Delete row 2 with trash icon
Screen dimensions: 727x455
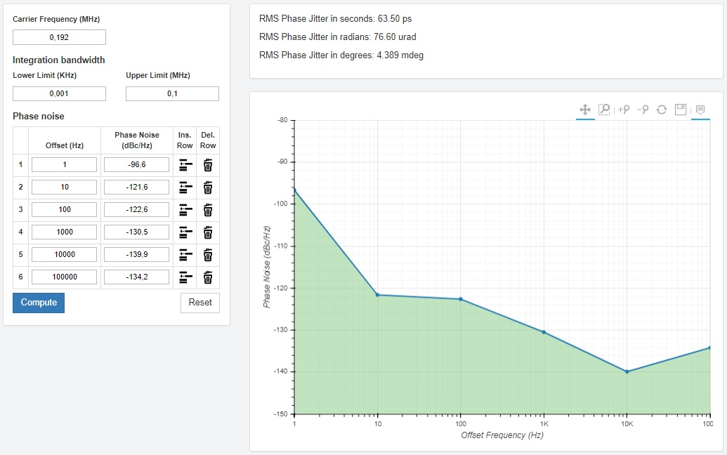click(208, 187)
